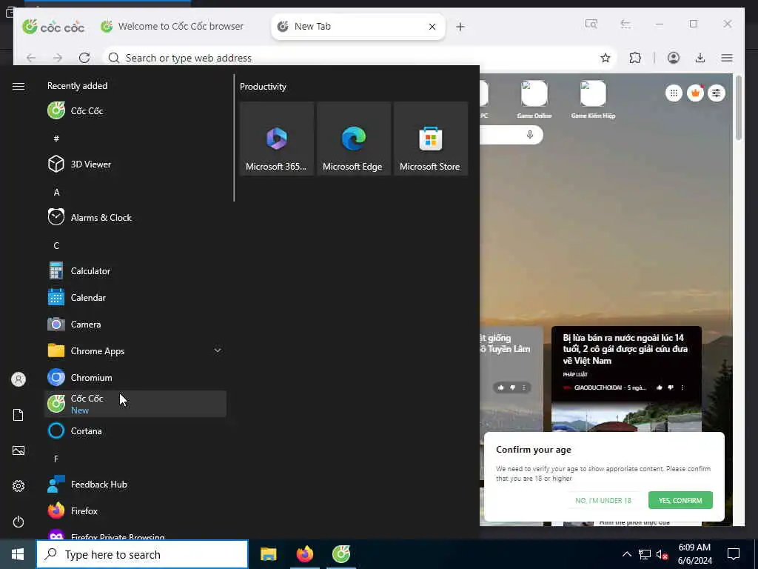
Task: Open the Microsoft 365 tile
Action: click(277, 139)
